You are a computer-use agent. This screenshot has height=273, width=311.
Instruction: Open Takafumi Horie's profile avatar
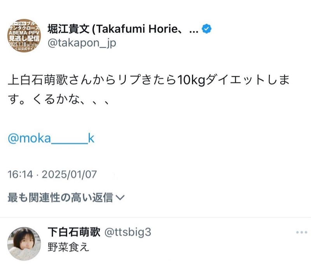[24, 36]
